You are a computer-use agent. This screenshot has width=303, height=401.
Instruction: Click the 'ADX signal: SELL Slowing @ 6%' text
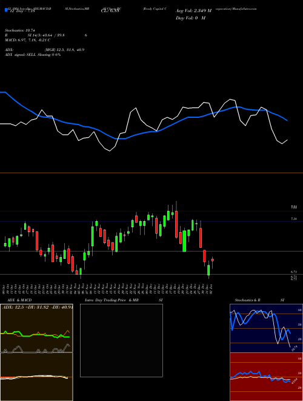(x=33, y=55)
